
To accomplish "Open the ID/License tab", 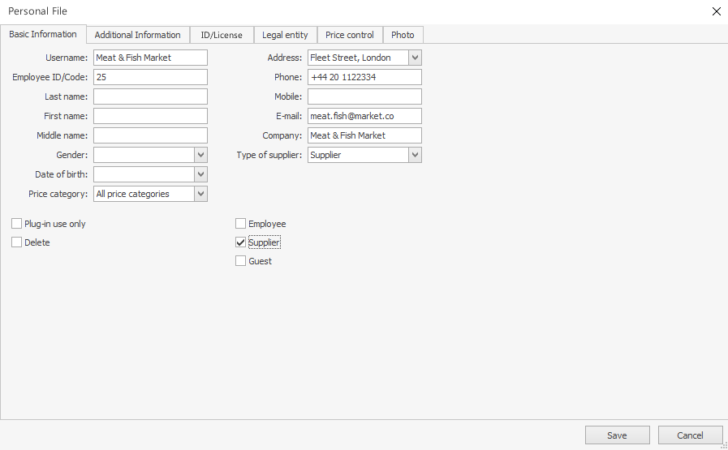I will [222, 35].
